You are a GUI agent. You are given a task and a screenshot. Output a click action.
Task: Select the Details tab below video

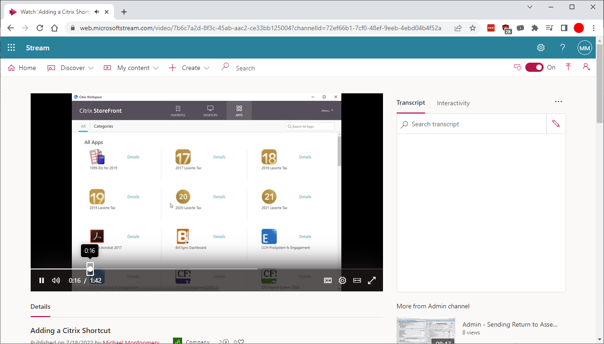pyautogui.click(x=40, y=306)
